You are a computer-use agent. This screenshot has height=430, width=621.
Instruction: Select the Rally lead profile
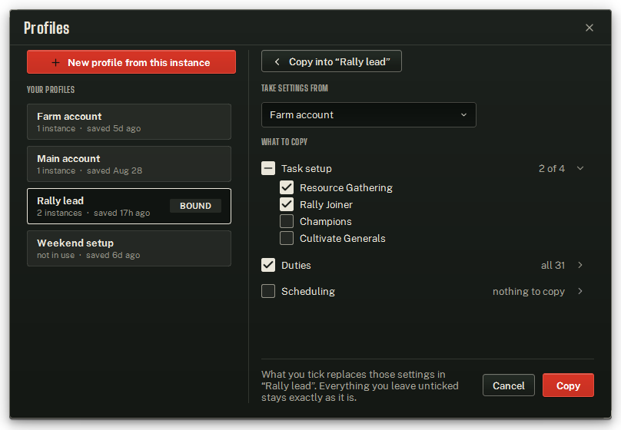[128, 206]
